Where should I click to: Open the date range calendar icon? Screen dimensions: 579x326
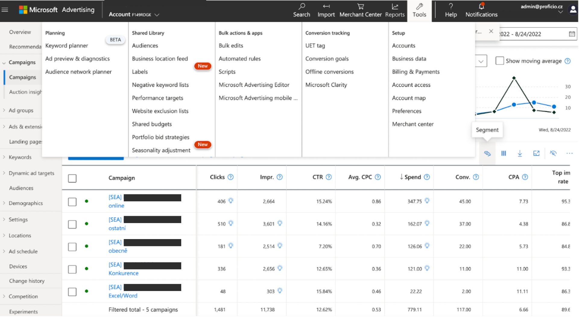pyautogui.click(x=572, y=34)
